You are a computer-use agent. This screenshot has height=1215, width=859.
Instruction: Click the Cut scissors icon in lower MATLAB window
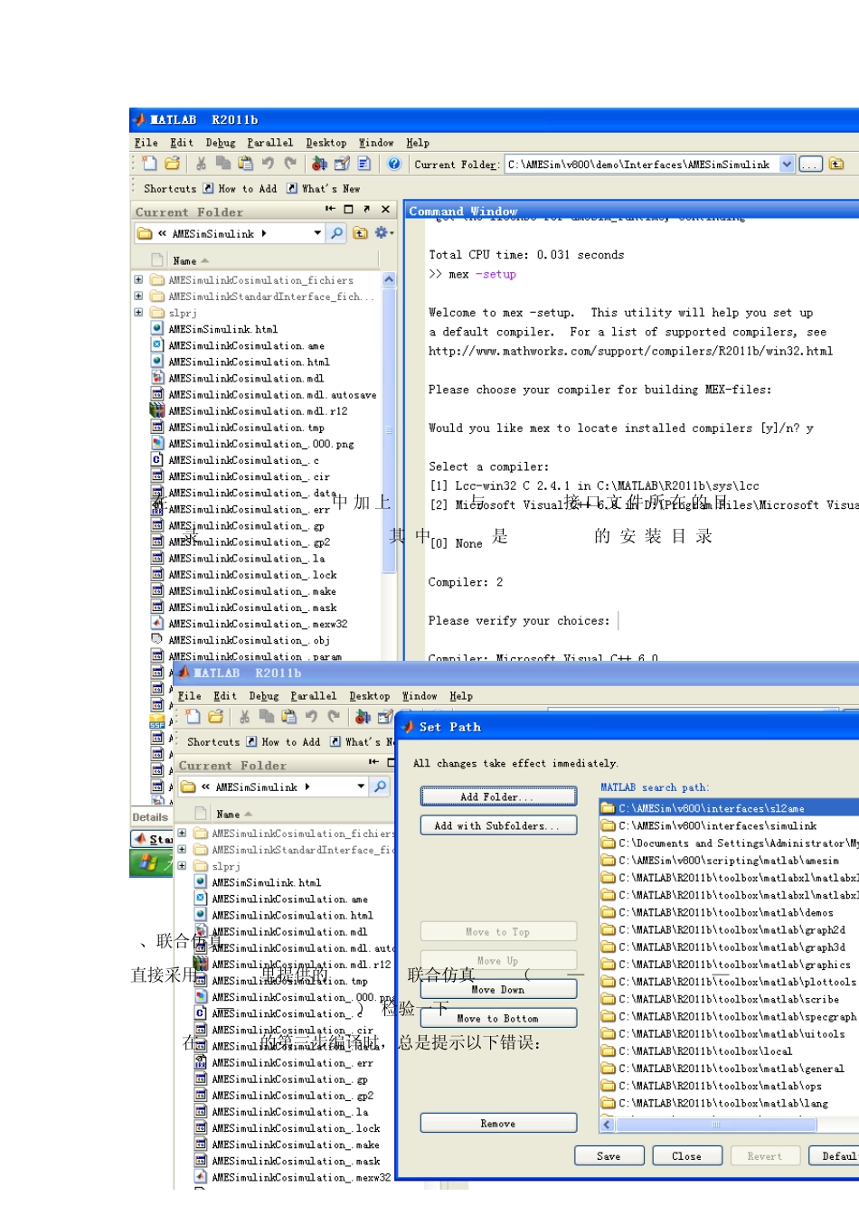[244, 717]
